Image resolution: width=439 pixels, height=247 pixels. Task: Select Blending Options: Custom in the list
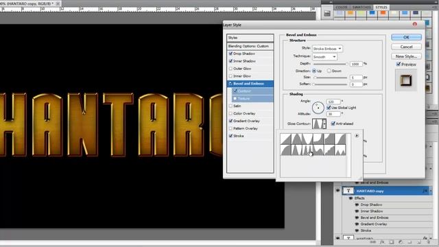[250, 46]
